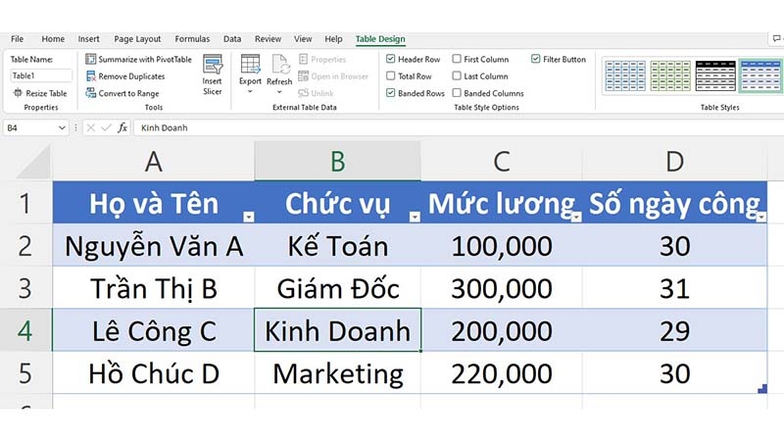The width and height of the screenshot is (784, 441).
Task: Enable the Banded Columns checkbox
Action: pyautogui.click(x=457, y=93)
